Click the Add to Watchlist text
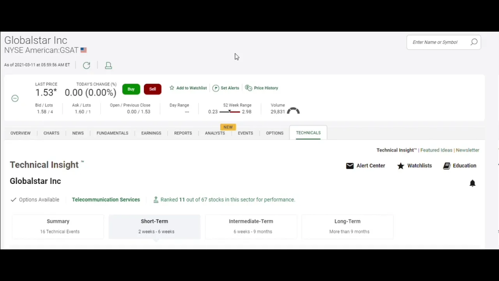Viewport: 499px width, 281px height. [x=191, y=88]
